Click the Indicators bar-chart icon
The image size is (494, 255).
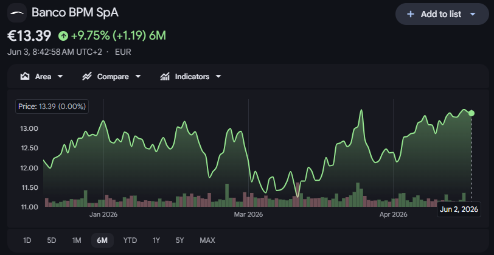point(165,77)
